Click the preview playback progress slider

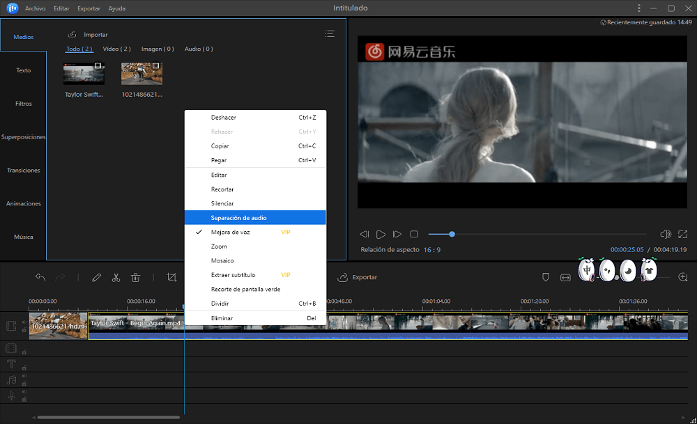(x=537, y=234)
